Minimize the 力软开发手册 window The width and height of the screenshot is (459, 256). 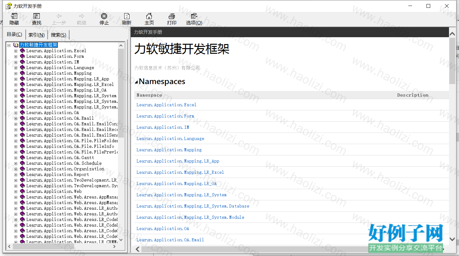tap(410, 6)
